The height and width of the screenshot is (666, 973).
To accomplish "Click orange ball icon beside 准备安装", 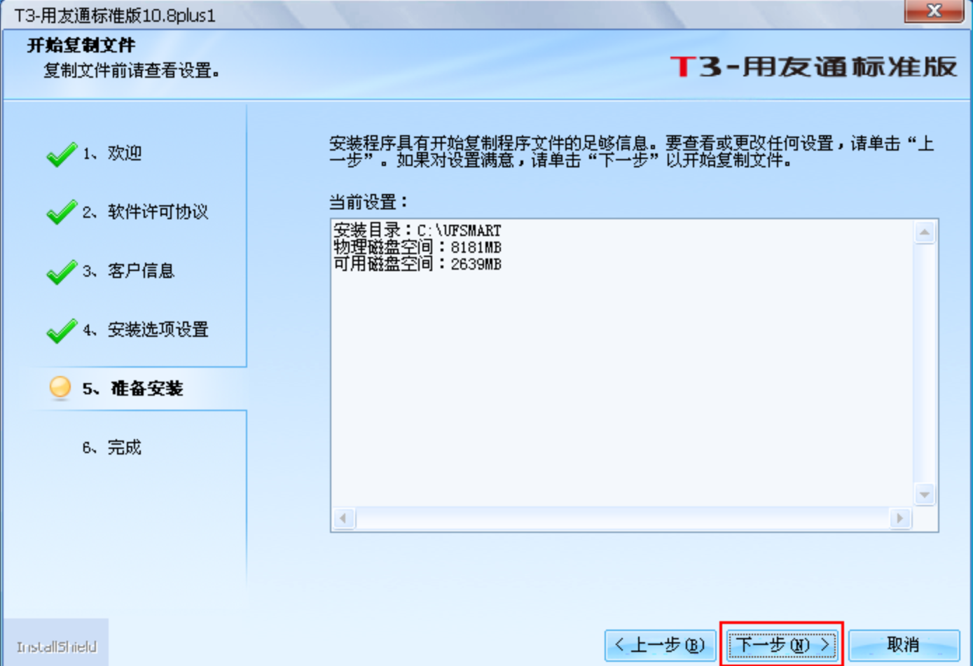I will click(60, 387).
